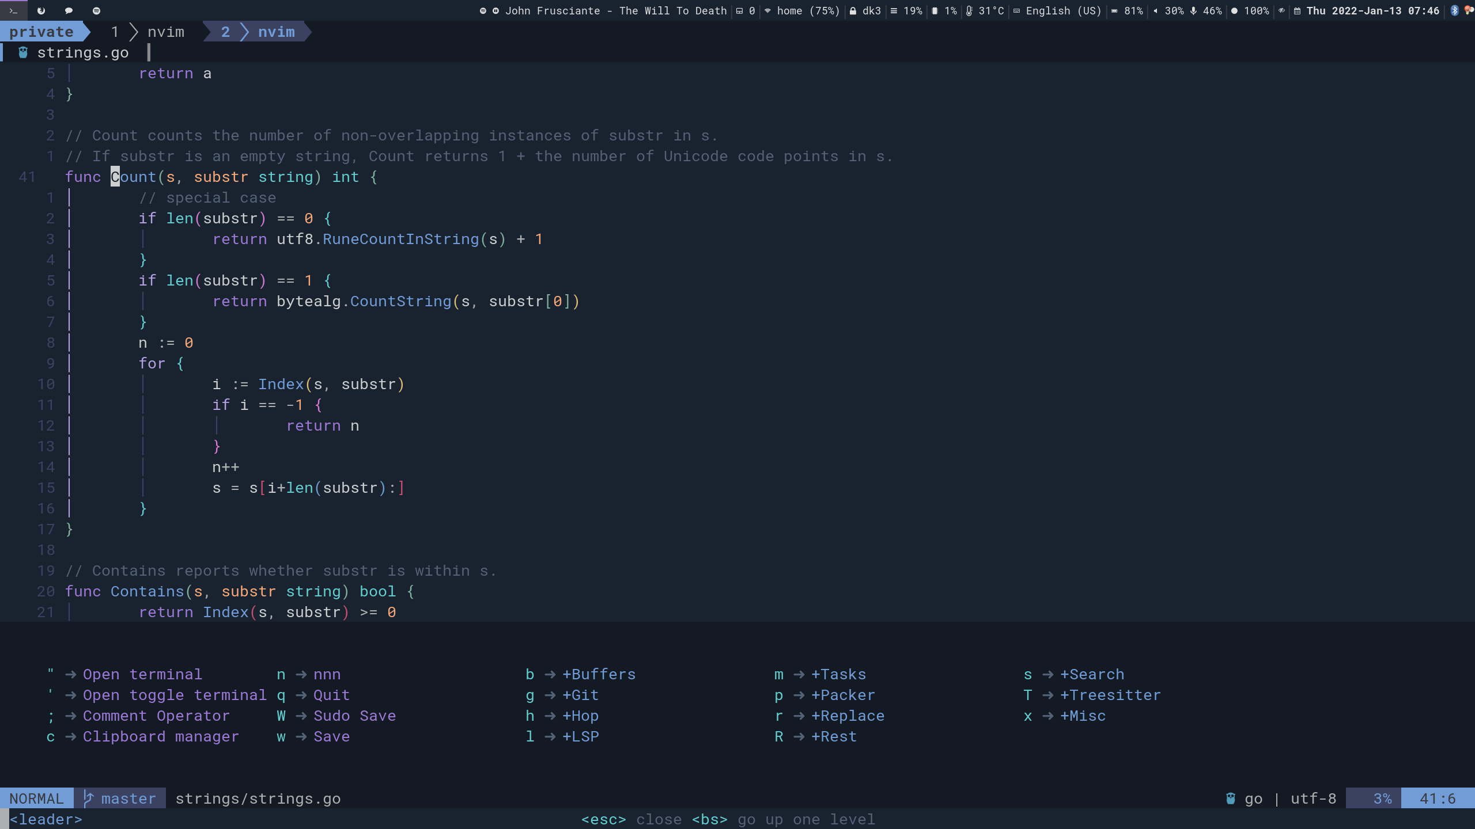Image resolution: width=1475 pixels, height=829 pixels.
Task: Click the Bluetooth tray icon
Action: (x=1454, y=11)
